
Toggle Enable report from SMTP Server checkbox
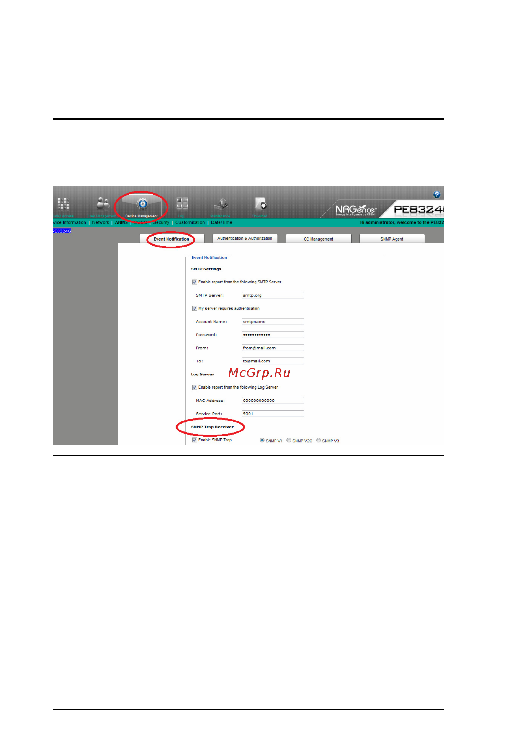(x=195, y=282)
